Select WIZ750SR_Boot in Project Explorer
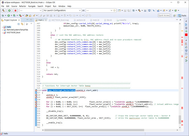 click(x=14, y=33)
